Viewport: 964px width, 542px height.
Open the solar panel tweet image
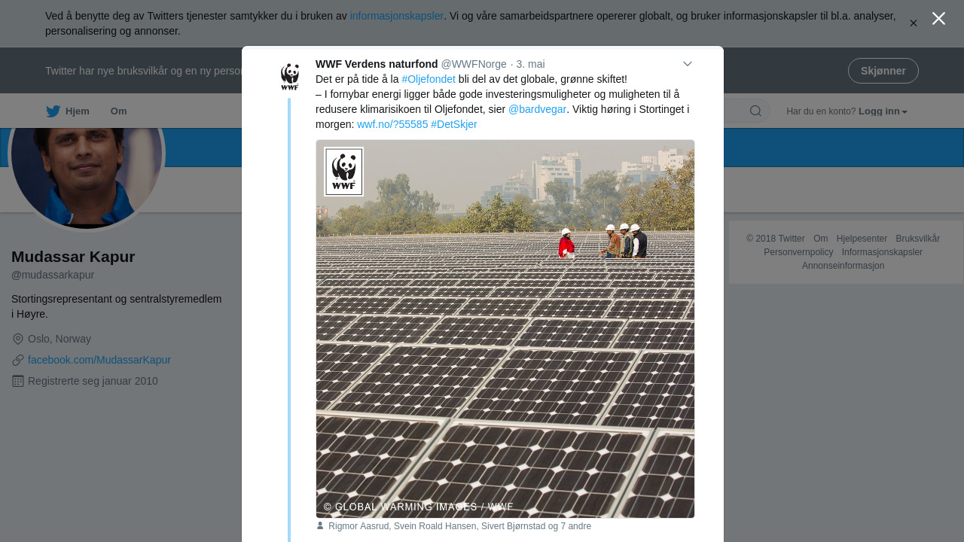505,329
